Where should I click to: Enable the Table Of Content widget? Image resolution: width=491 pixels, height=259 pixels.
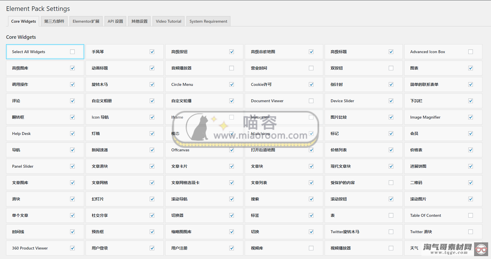click(470, 215)
